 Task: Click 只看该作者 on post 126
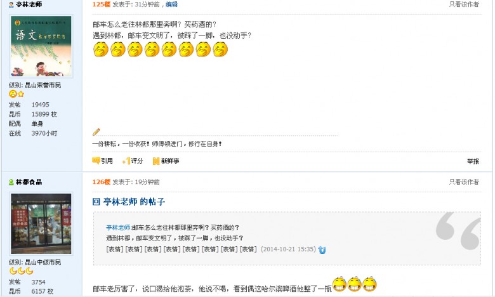coord(464,181)
